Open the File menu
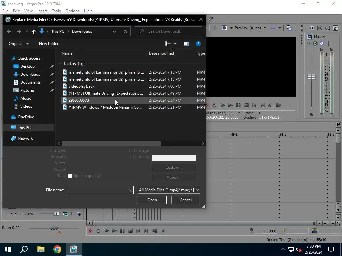 point(5,11)
